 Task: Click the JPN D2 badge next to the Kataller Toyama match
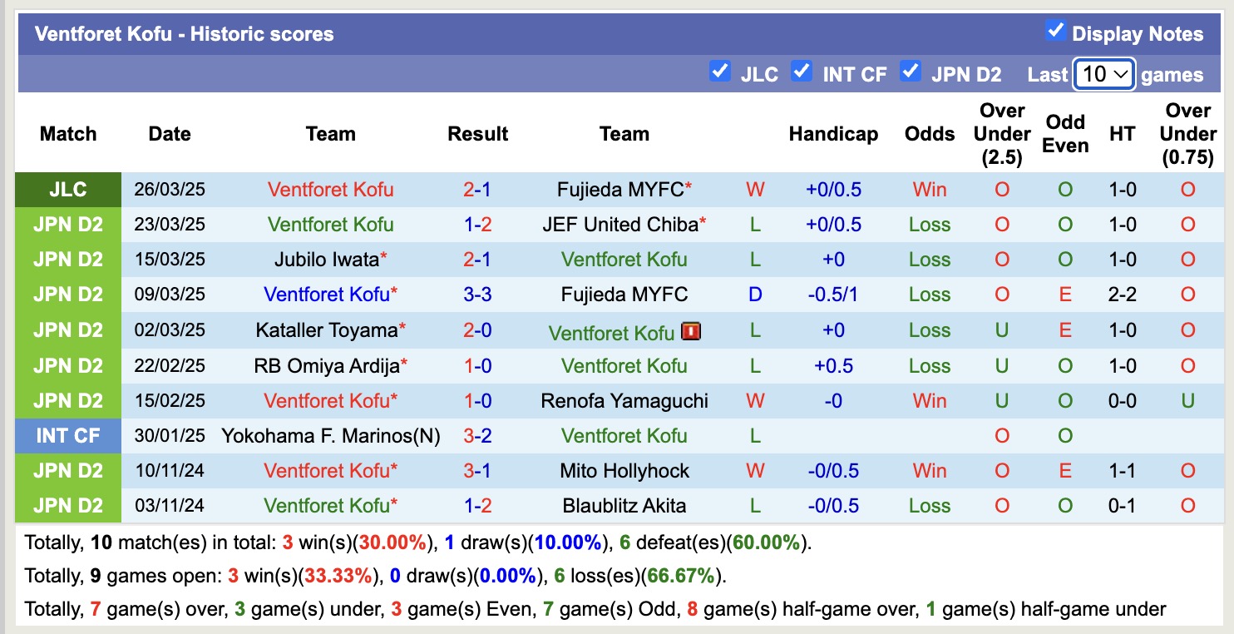[67, 330]
